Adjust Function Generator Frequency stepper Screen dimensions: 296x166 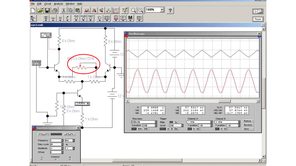pyautogui.click(x=62, y=140)
